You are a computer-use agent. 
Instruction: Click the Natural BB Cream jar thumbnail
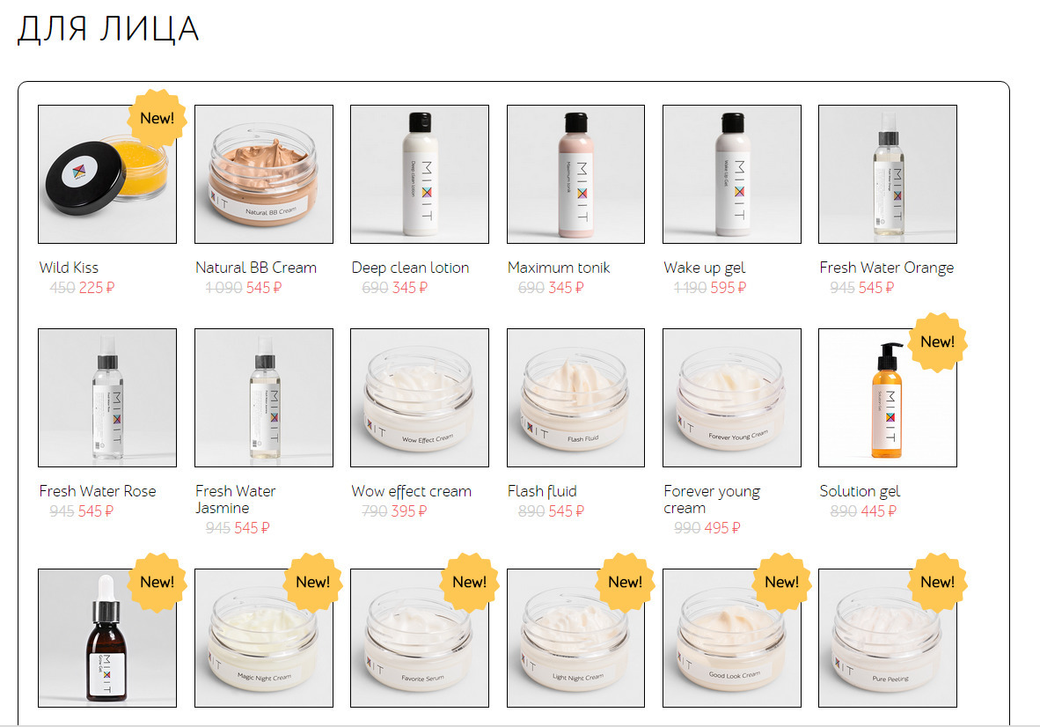coord(264,174)
